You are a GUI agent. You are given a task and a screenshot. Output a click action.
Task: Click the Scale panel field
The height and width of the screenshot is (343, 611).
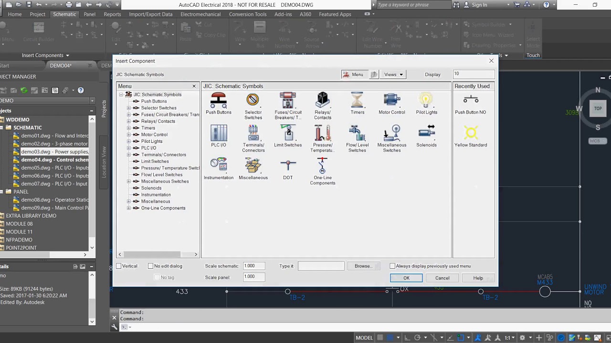[x=254, y=277]
